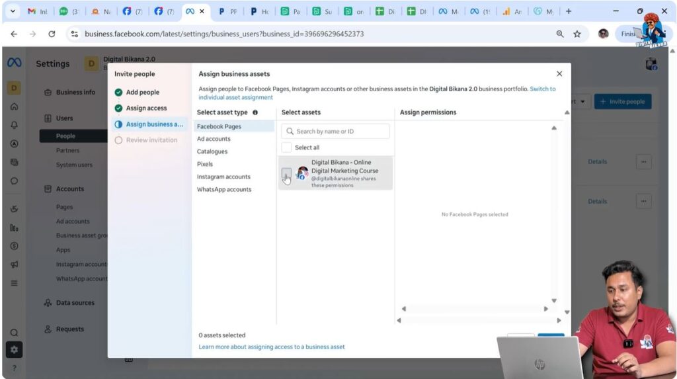The image size is (677, 379).
Task: Open the hamburger all tools icon
Action: pos(15,283)
